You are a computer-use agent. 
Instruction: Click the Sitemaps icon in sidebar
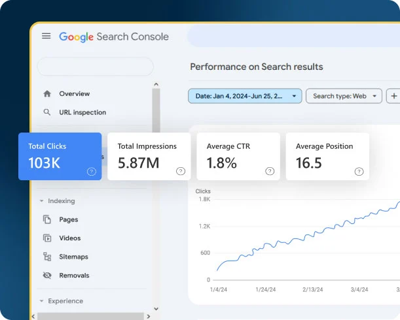click(47, 257)
